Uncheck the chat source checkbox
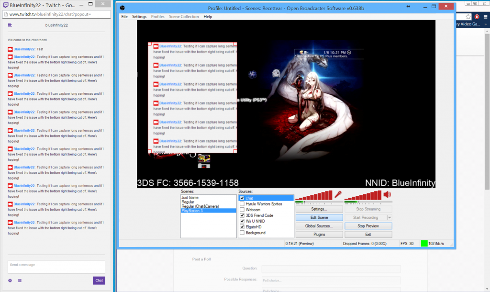Image resolution: width=490 pixels, height=292 pixels. [242, 198]
